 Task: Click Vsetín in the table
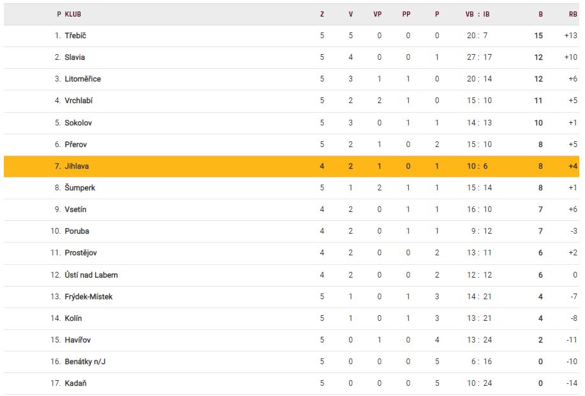[x=75, y=209]
